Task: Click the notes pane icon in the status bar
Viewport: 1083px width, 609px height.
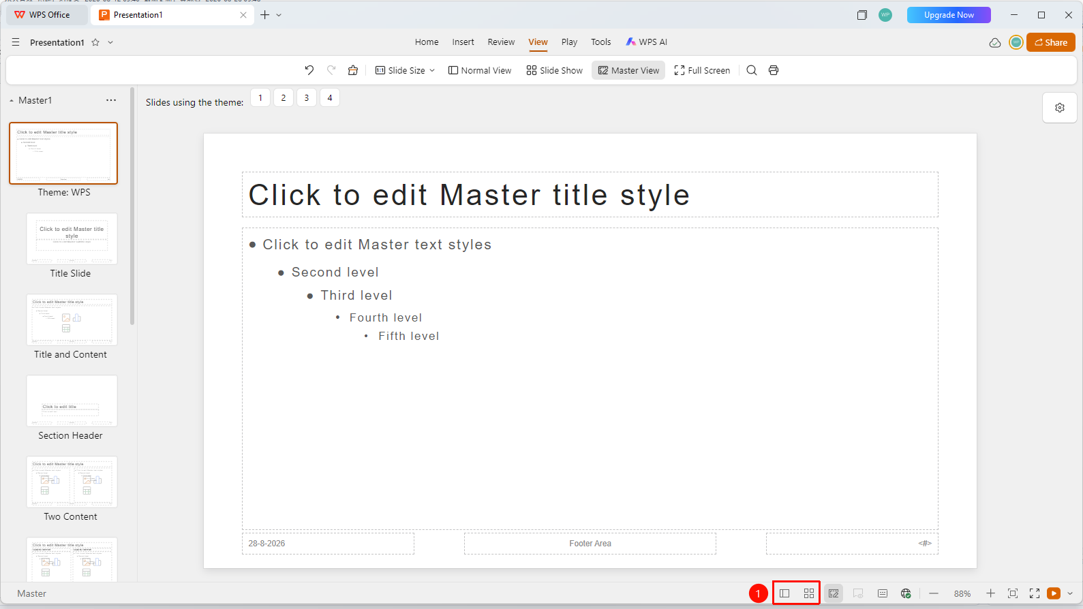Action: 883,593
